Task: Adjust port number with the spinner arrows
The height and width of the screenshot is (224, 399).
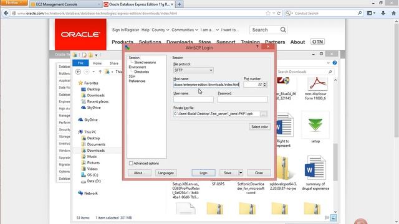Action: pos(265,85)
